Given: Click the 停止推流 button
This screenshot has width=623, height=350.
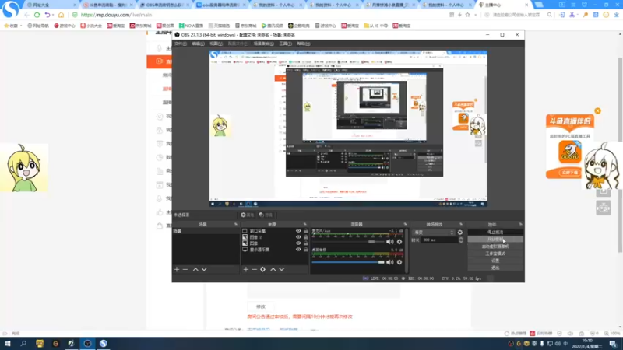Looking at the screenshot, I should click(x=495, y=232).
